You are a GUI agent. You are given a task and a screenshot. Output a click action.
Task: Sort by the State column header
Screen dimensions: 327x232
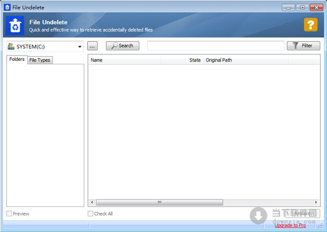182,60
